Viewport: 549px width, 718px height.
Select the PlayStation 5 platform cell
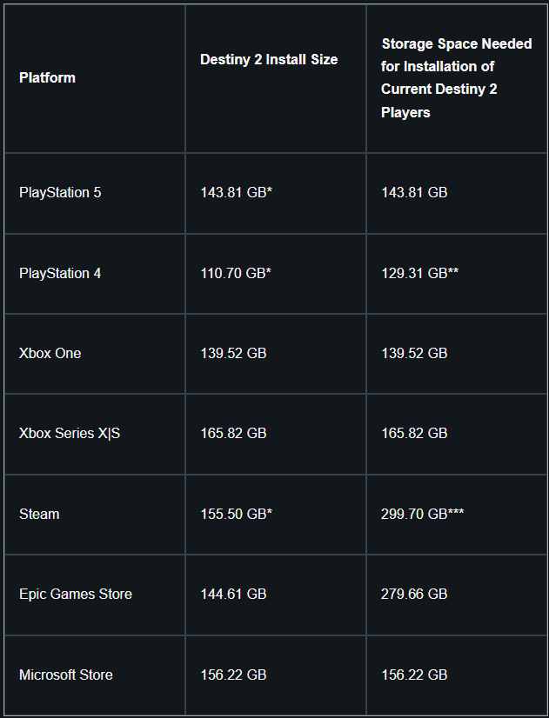(60, 192)
